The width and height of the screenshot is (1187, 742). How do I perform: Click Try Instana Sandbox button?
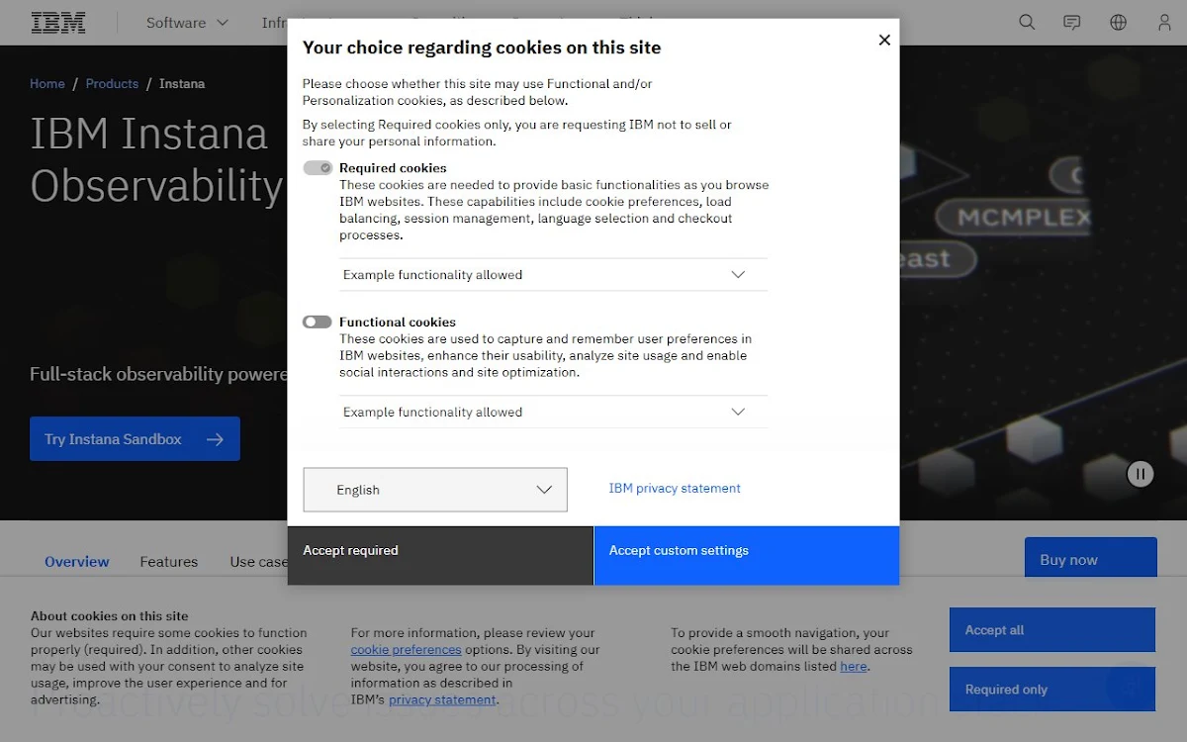[x=135, y=439]
